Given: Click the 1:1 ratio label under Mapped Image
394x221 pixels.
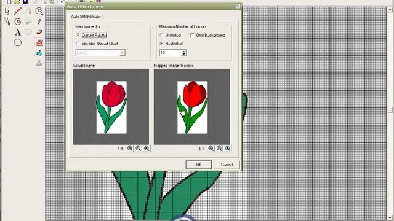Looking at the screenshot, I should point(201,149).
